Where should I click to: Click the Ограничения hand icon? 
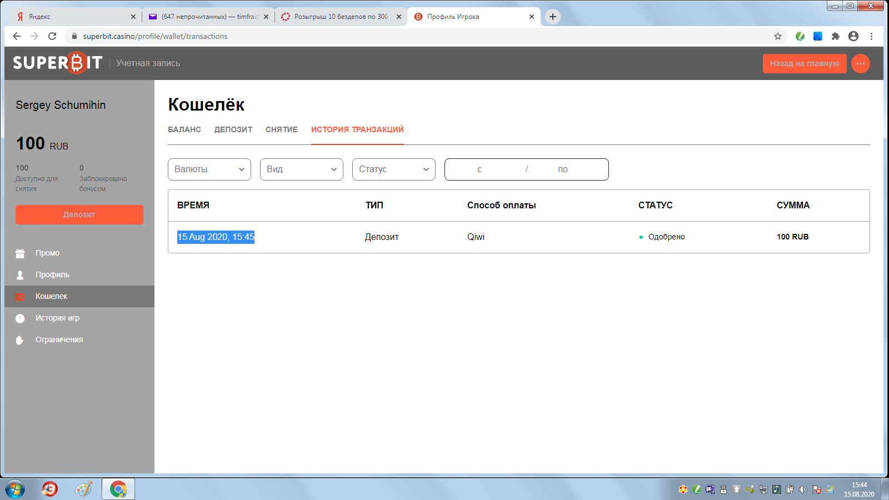[20, 340]
